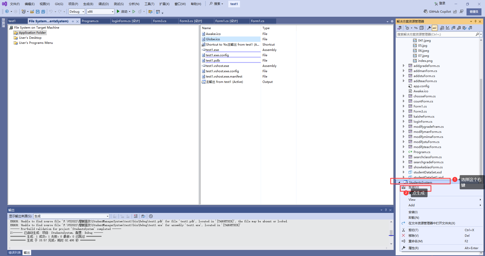The height and width of the screenshot is (256, 485).
Task: Click the Custom Actions Editor icon in Solution Explorer toolbar
Action: pos(464,28)
